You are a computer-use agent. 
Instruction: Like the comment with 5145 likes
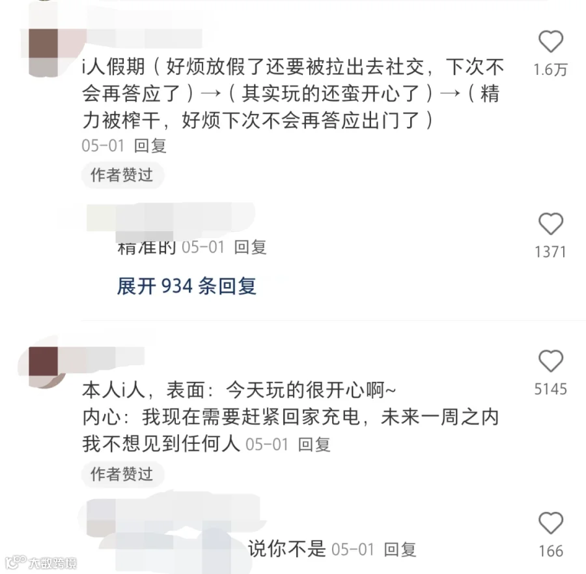(x=550, y=361)
